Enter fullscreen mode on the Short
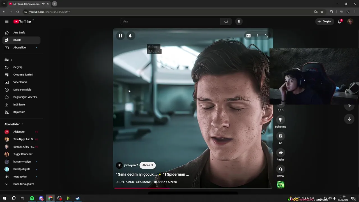 coord(266,36)
